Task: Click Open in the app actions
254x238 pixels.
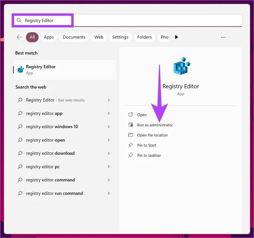Action: pyautogui.click(x=142, y=115)
